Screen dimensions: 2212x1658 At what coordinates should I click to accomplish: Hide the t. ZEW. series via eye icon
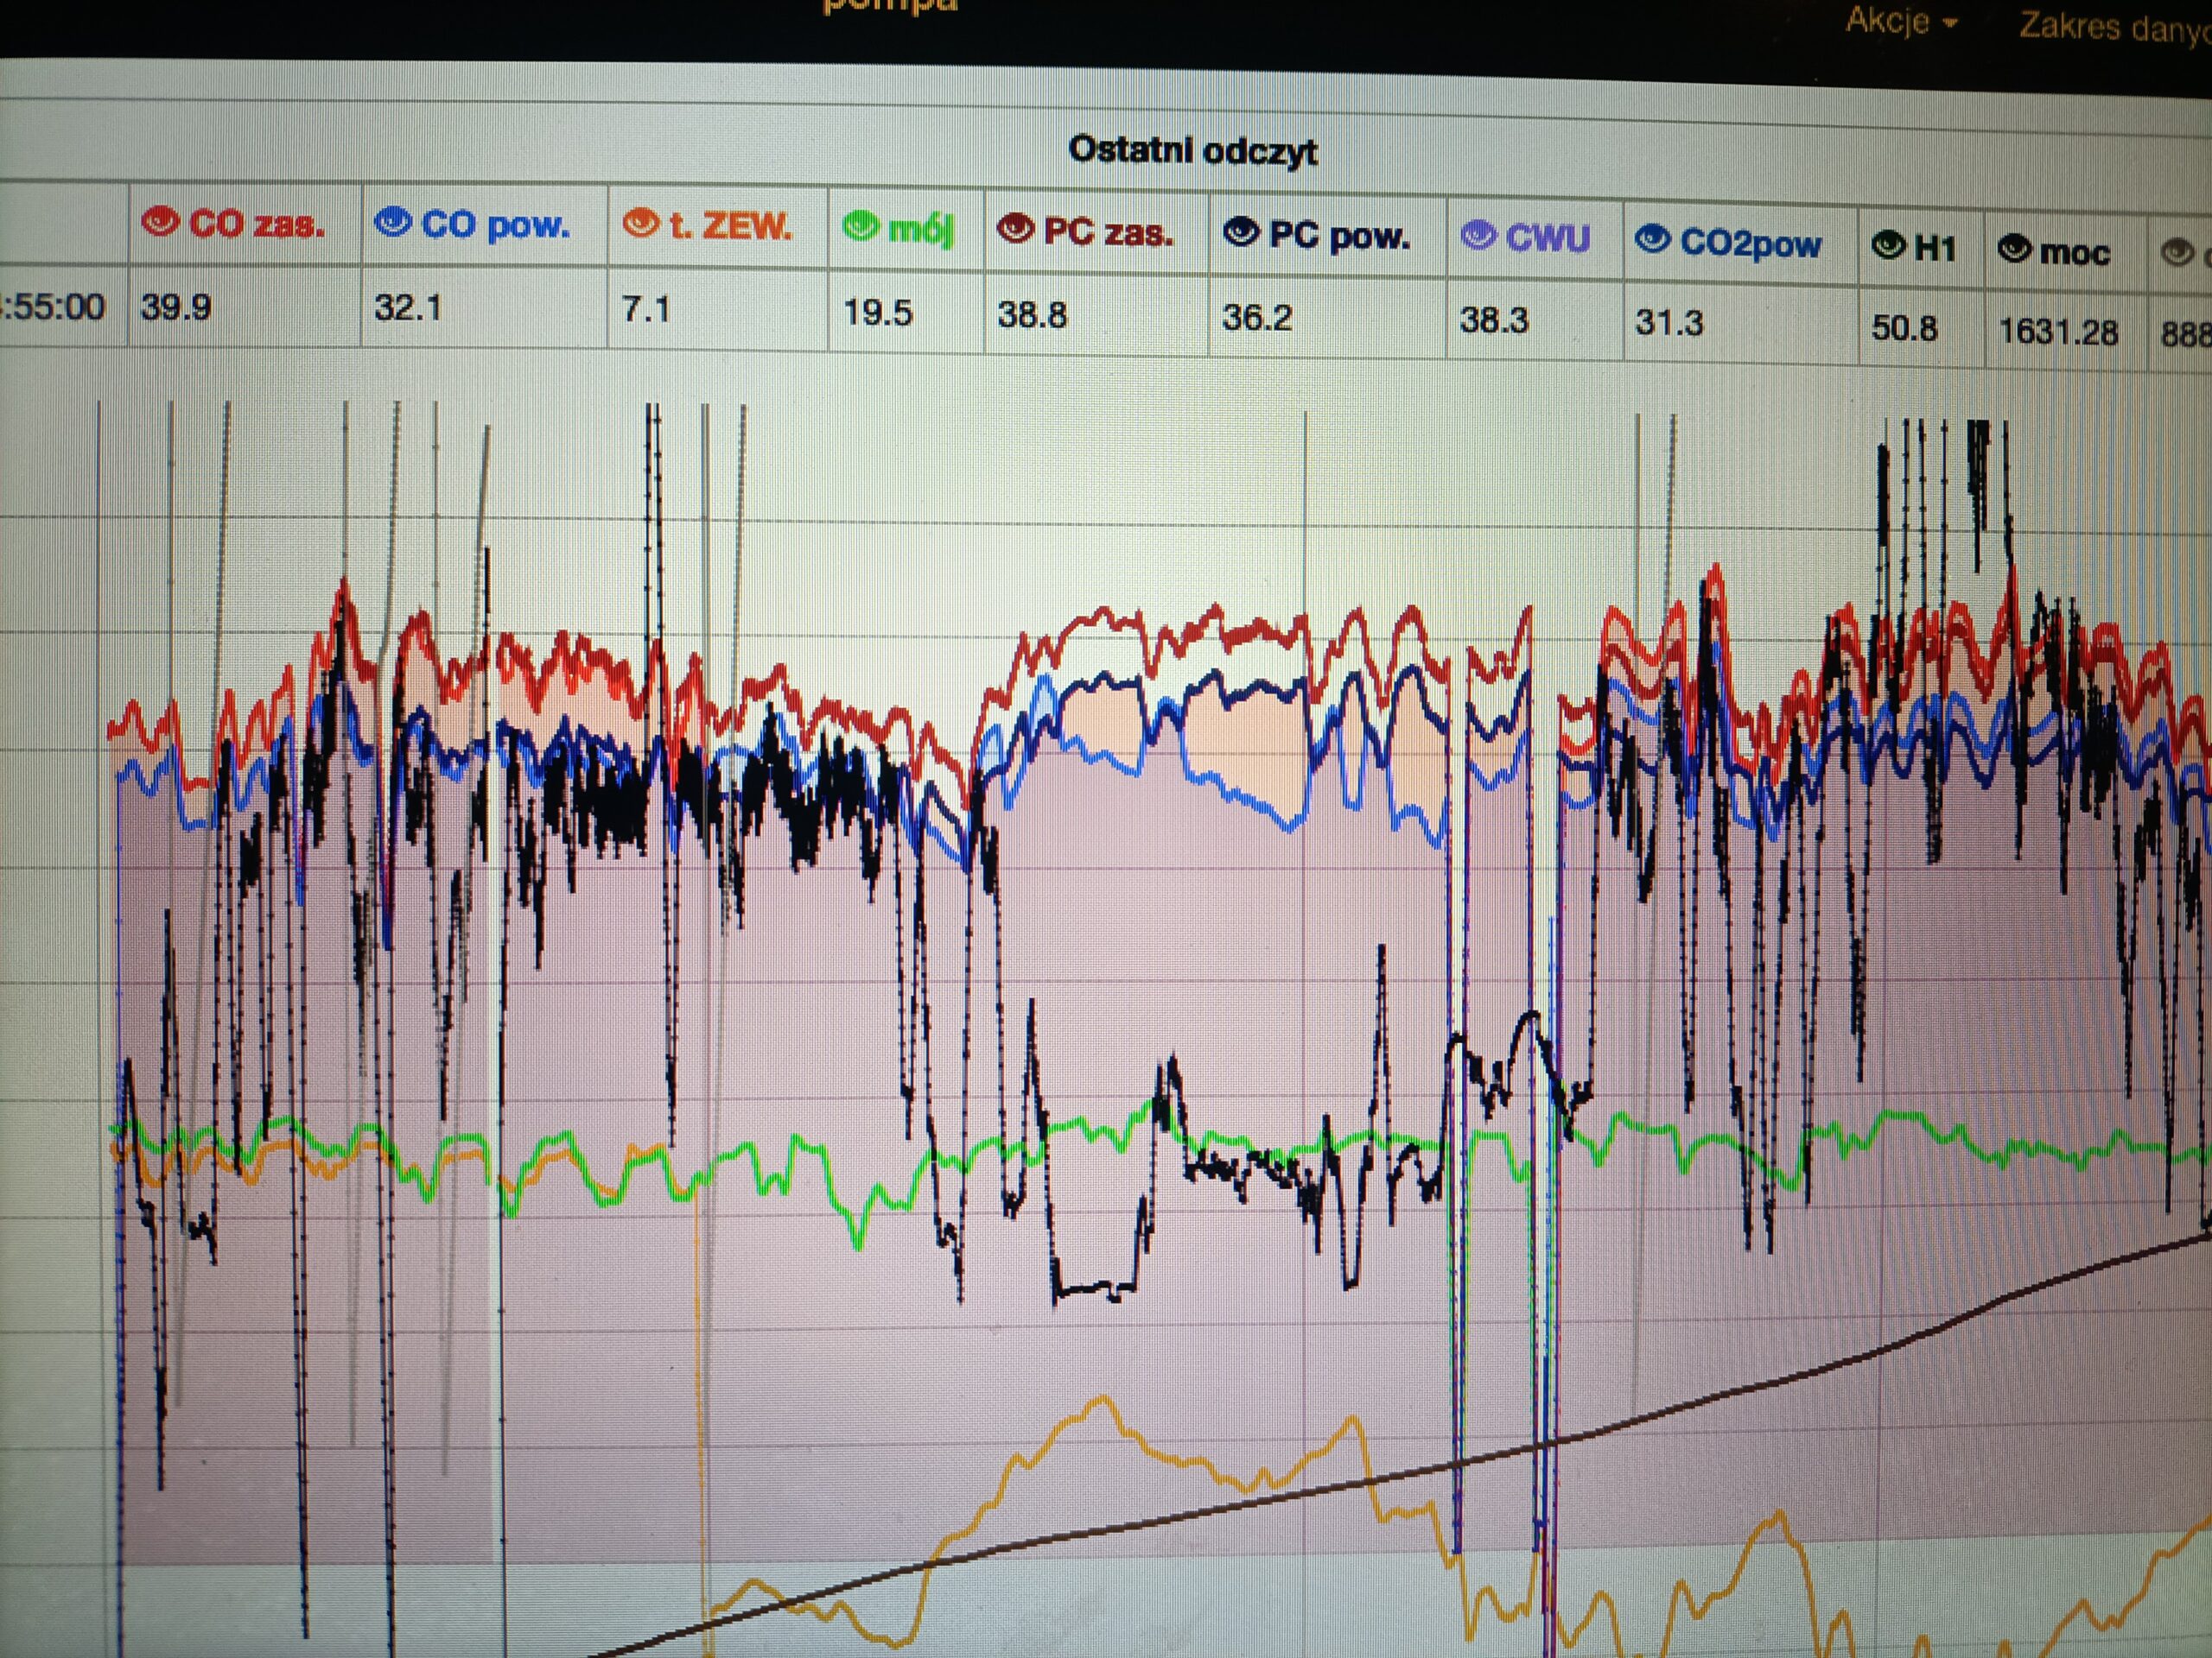point(640,224)
